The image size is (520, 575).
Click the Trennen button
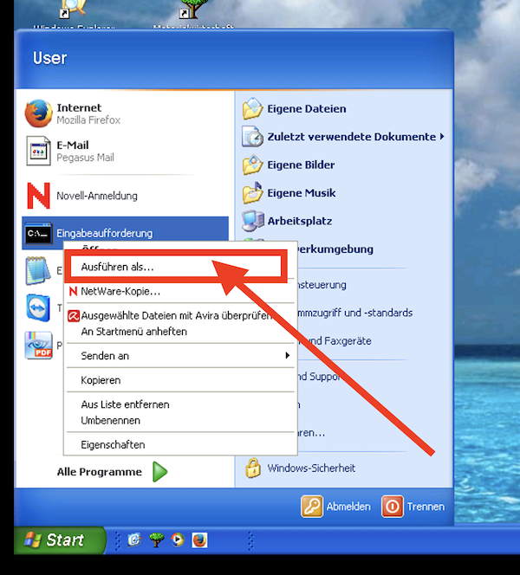coord(414,507)
